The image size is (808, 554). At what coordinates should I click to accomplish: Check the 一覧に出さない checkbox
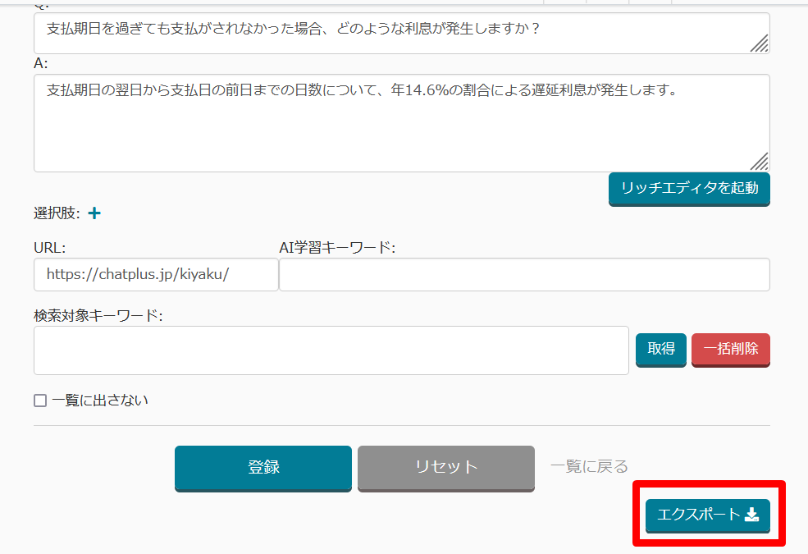[x=40, y=401]
